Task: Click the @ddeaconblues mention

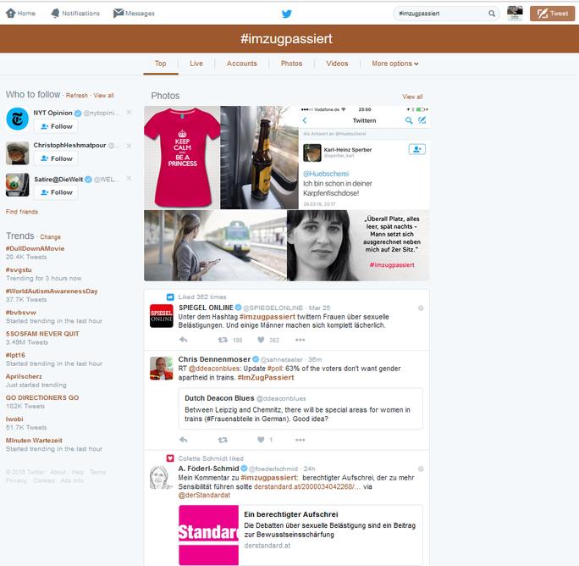Action: pyautogui.click(x=214, y=369)
